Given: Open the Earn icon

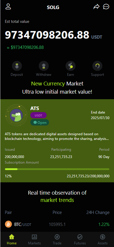Looking at the screenshot, I should 71,66.
